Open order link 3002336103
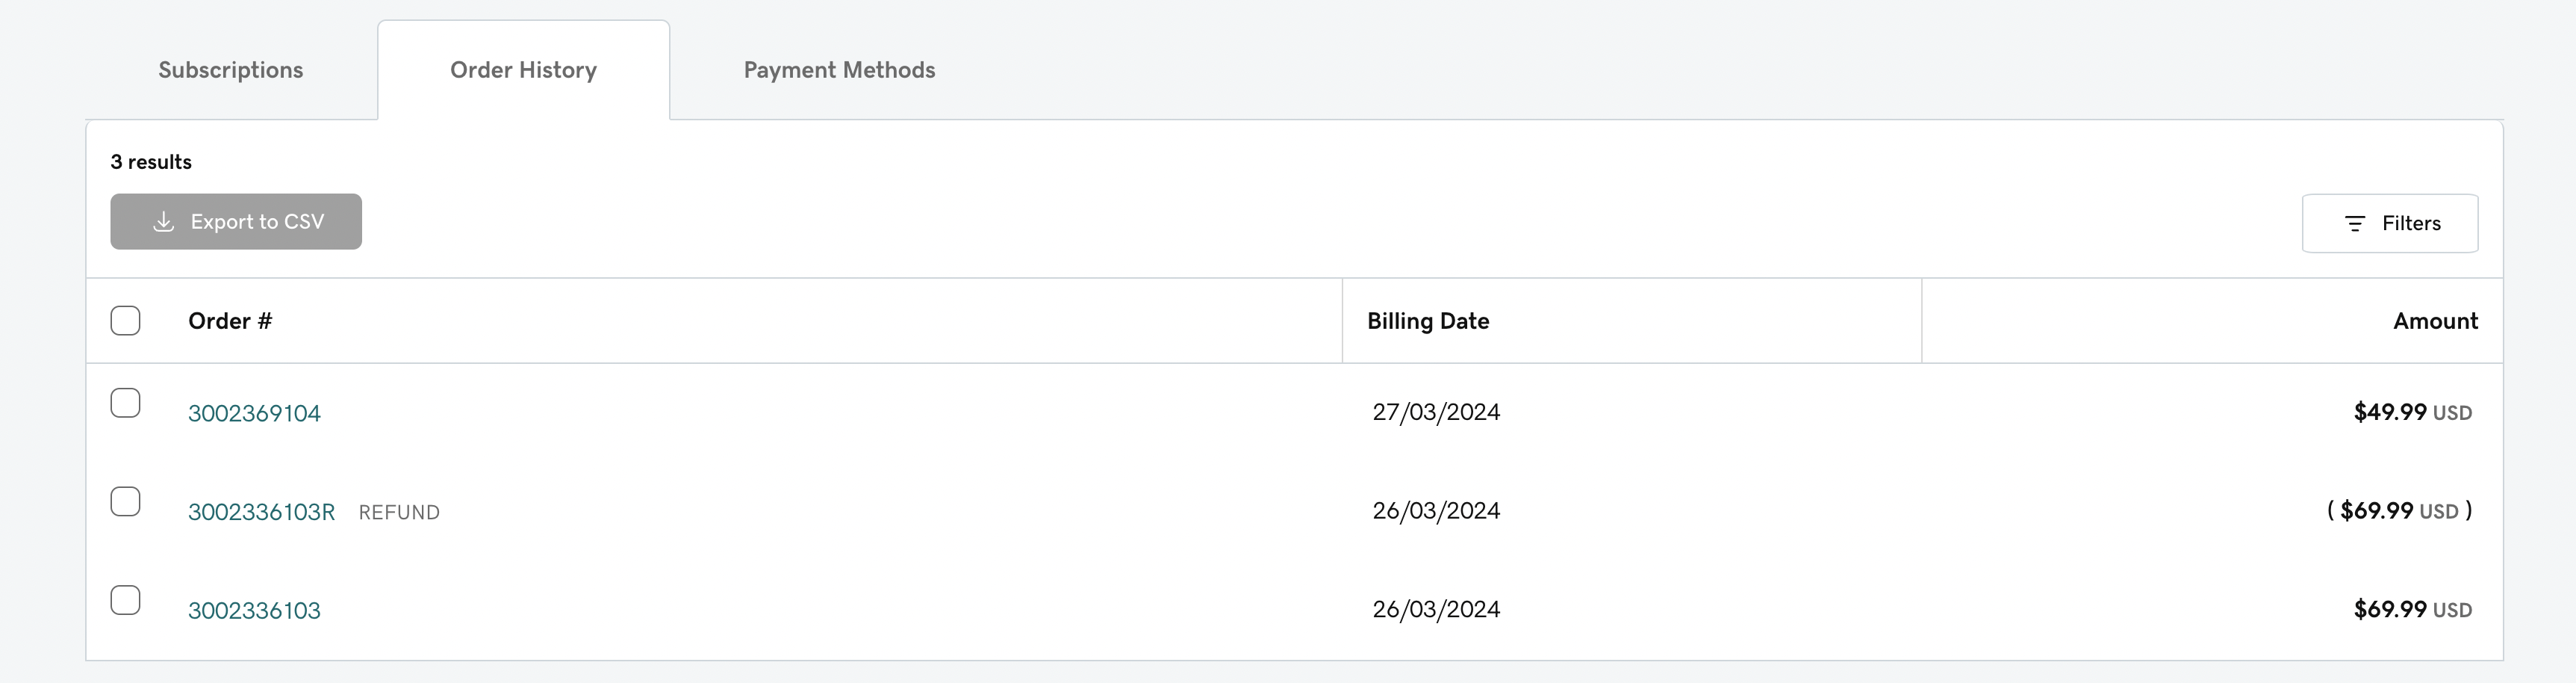The width and height of the screenshot is (2576, 683). [x=254, y=611]
